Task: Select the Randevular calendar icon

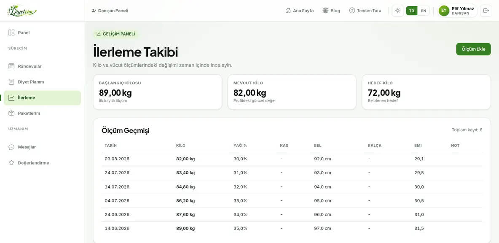Action: (x=11, y=66)
